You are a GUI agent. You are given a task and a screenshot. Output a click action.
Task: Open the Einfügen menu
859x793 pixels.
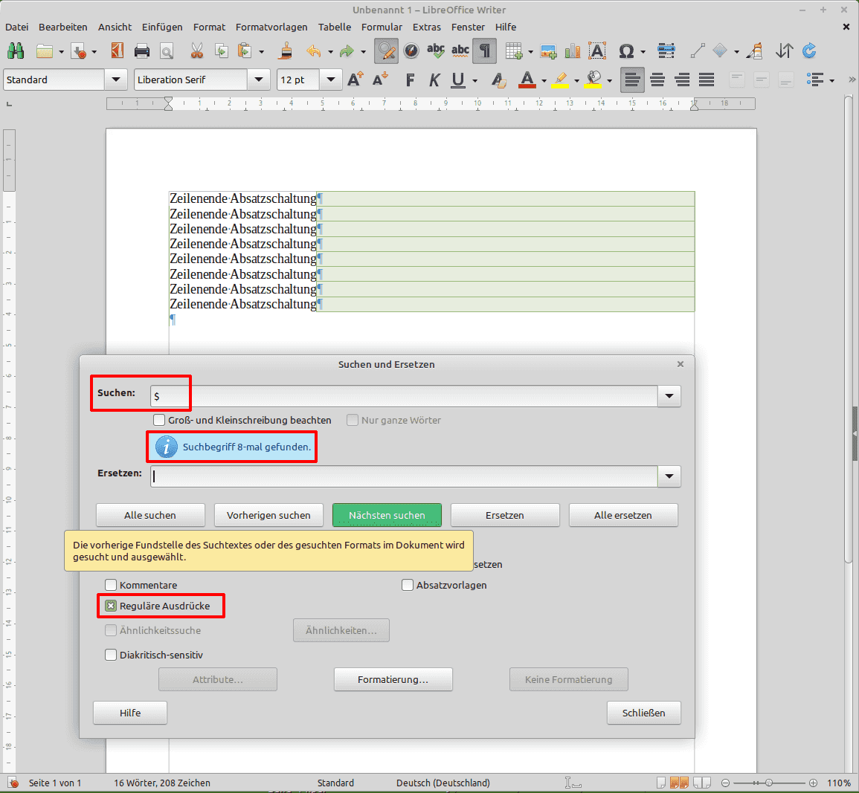coord(162,27)
